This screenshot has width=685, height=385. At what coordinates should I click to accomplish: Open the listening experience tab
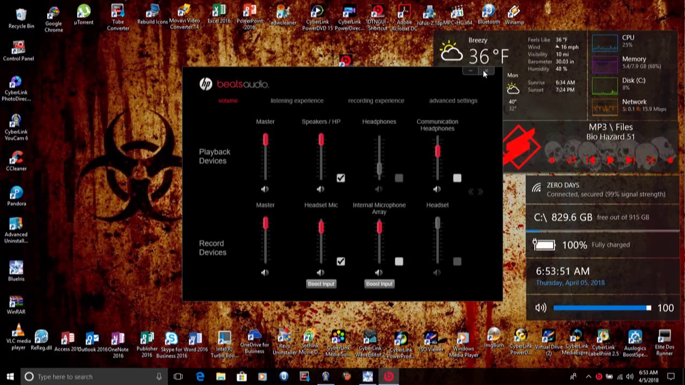[297, 101]
